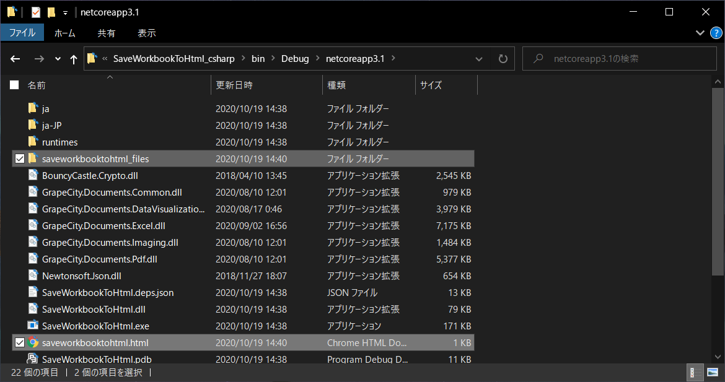Image resolution: width=725 pixels, height=382 pixels.
Task: Expand the chevron after SaveWorkbookToHtml_csharp
Action: (243, 59)
